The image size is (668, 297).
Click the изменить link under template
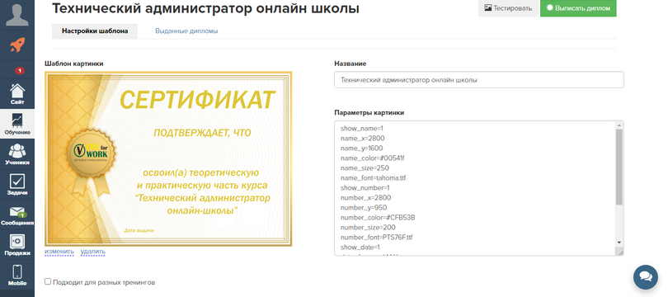point(59,252)
